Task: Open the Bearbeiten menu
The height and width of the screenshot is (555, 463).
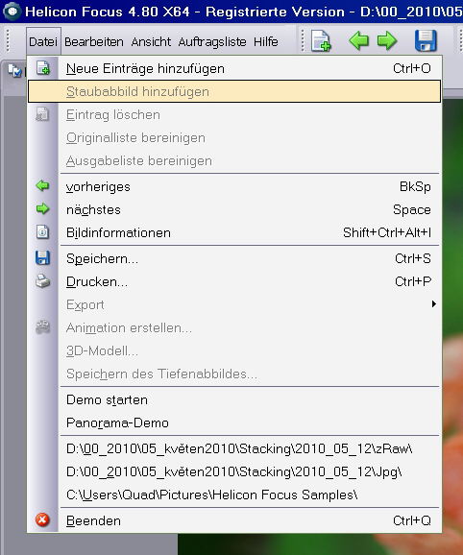Action: pos(94,41)
